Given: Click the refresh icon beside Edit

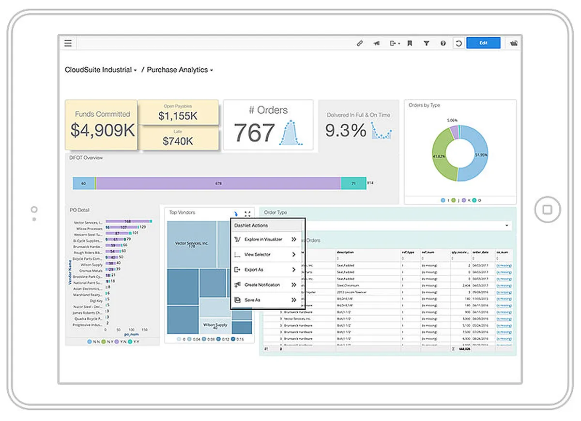Looking at the screenshot, I should click(459, 43).
